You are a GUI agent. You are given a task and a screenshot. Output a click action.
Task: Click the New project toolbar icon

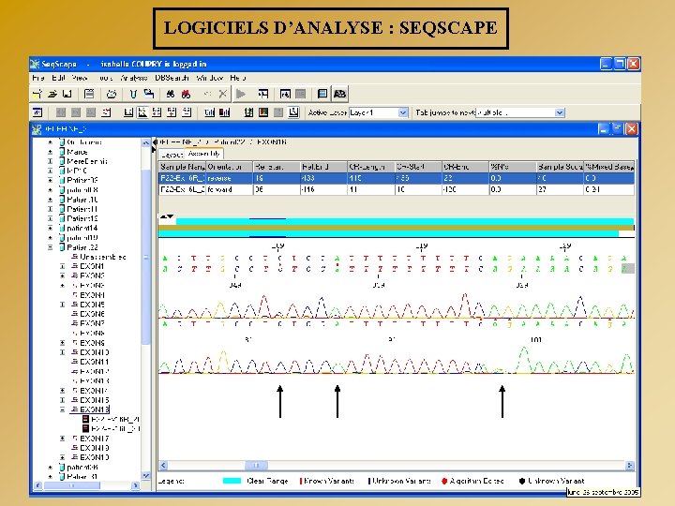click(x=37, y=94)
